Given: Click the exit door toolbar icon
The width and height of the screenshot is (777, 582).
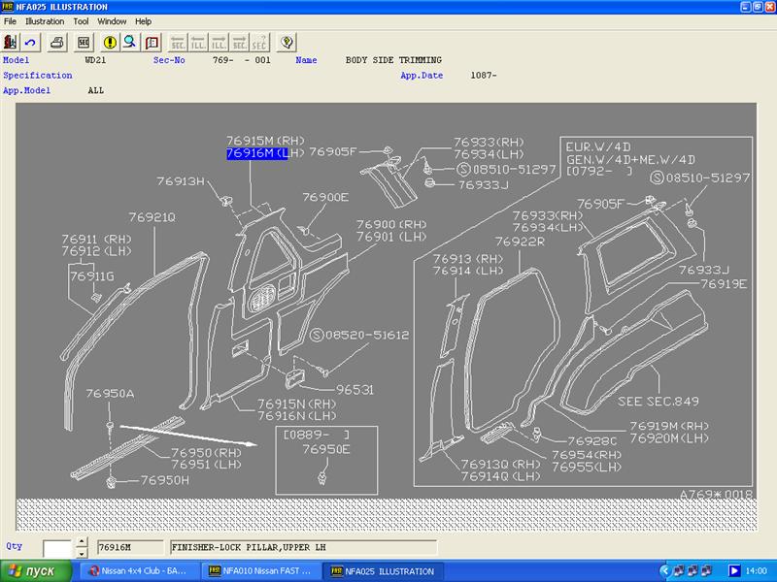Looking at the screenshot, I should coord(11,43).
